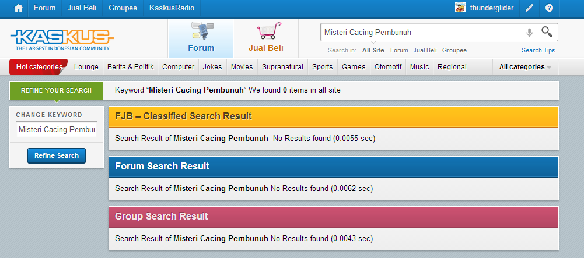The width and height of the screenshot is (584, 258).
Task: Click the magnifying glass search icon
Action: pos(547,32)
